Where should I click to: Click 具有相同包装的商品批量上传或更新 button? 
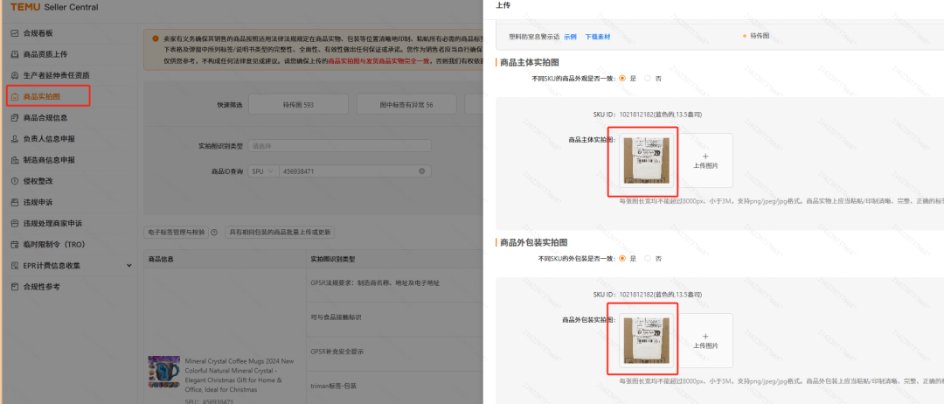pyautogui.click(x=280, y=233)
